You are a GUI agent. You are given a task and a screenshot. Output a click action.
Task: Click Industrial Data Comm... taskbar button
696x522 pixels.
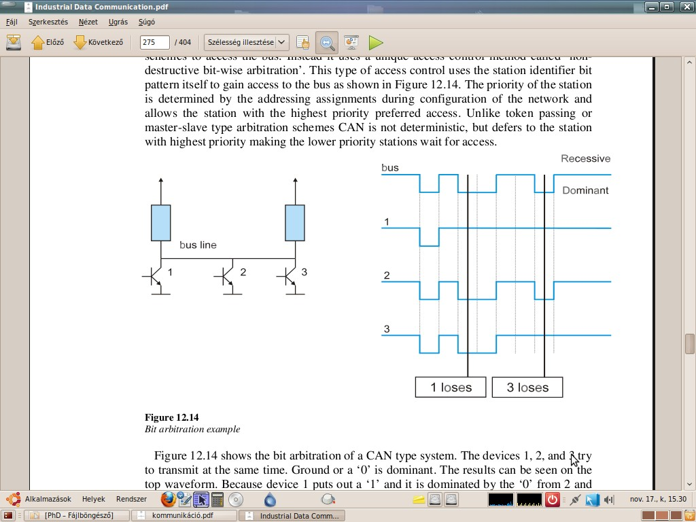(292, 516)
